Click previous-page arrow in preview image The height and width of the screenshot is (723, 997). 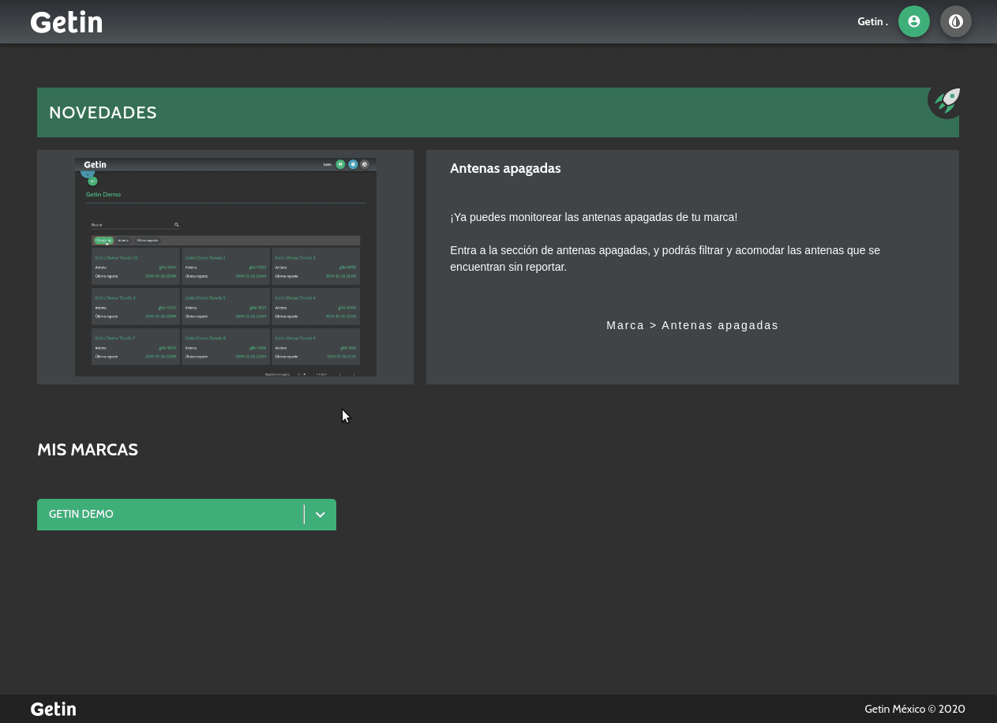coord(340,374)
